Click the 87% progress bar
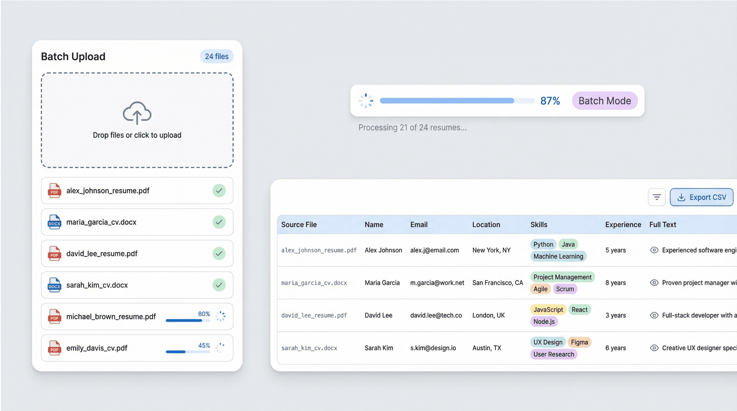Viewport: 737px width, 411px height. point(457,101)
